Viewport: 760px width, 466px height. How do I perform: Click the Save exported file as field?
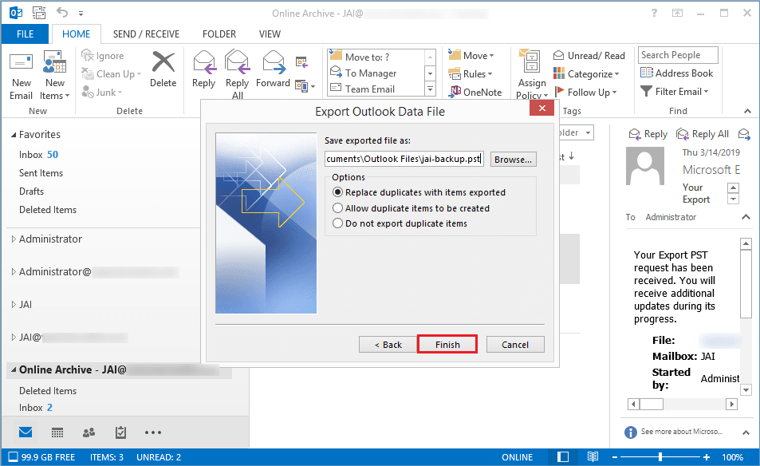click(404, 159)
